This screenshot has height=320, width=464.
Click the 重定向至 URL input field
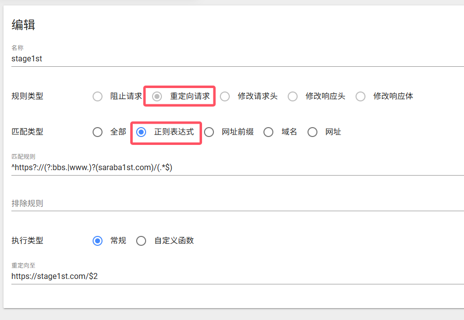238,276
